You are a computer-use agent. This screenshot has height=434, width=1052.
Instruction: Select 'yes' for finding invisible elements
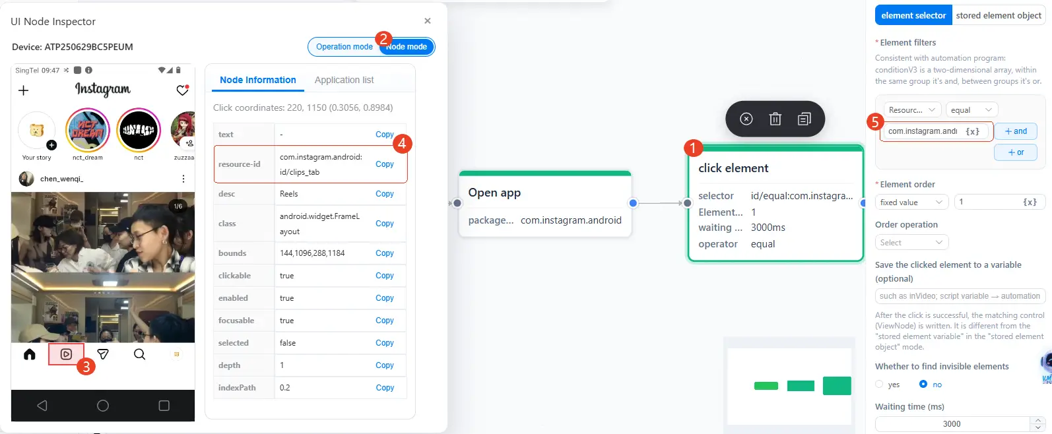[879, 384]
